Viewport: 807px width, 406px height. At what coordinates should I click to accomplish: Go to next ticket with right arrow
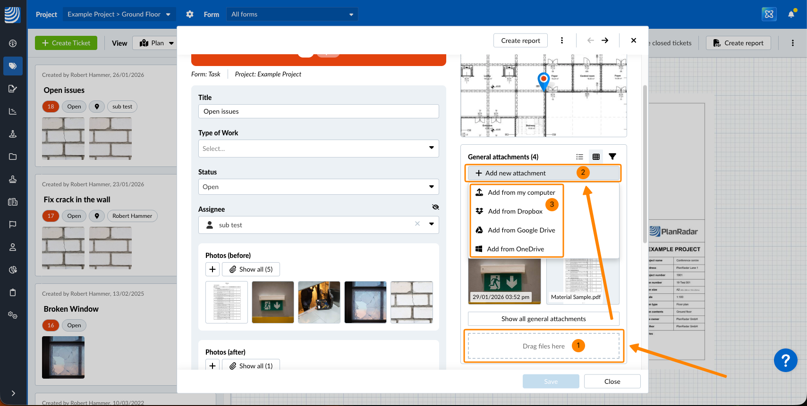click(x=605, y=41)
